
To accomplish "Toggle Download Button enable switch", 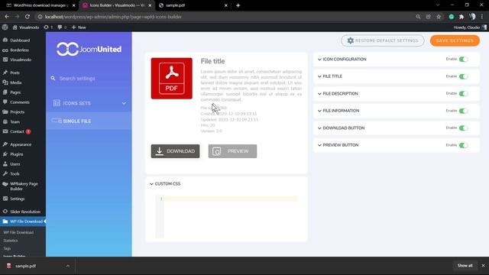I will (x=464, y=128).
